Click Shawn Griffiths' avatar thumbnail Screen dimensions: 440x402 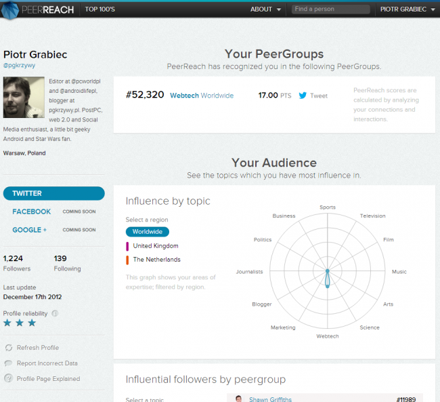239,399
